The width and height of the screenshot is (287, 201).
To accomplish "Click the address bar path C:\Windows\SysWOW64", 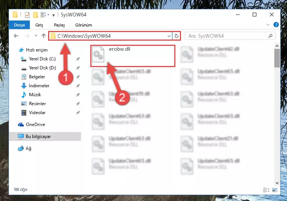I will 84,36.
